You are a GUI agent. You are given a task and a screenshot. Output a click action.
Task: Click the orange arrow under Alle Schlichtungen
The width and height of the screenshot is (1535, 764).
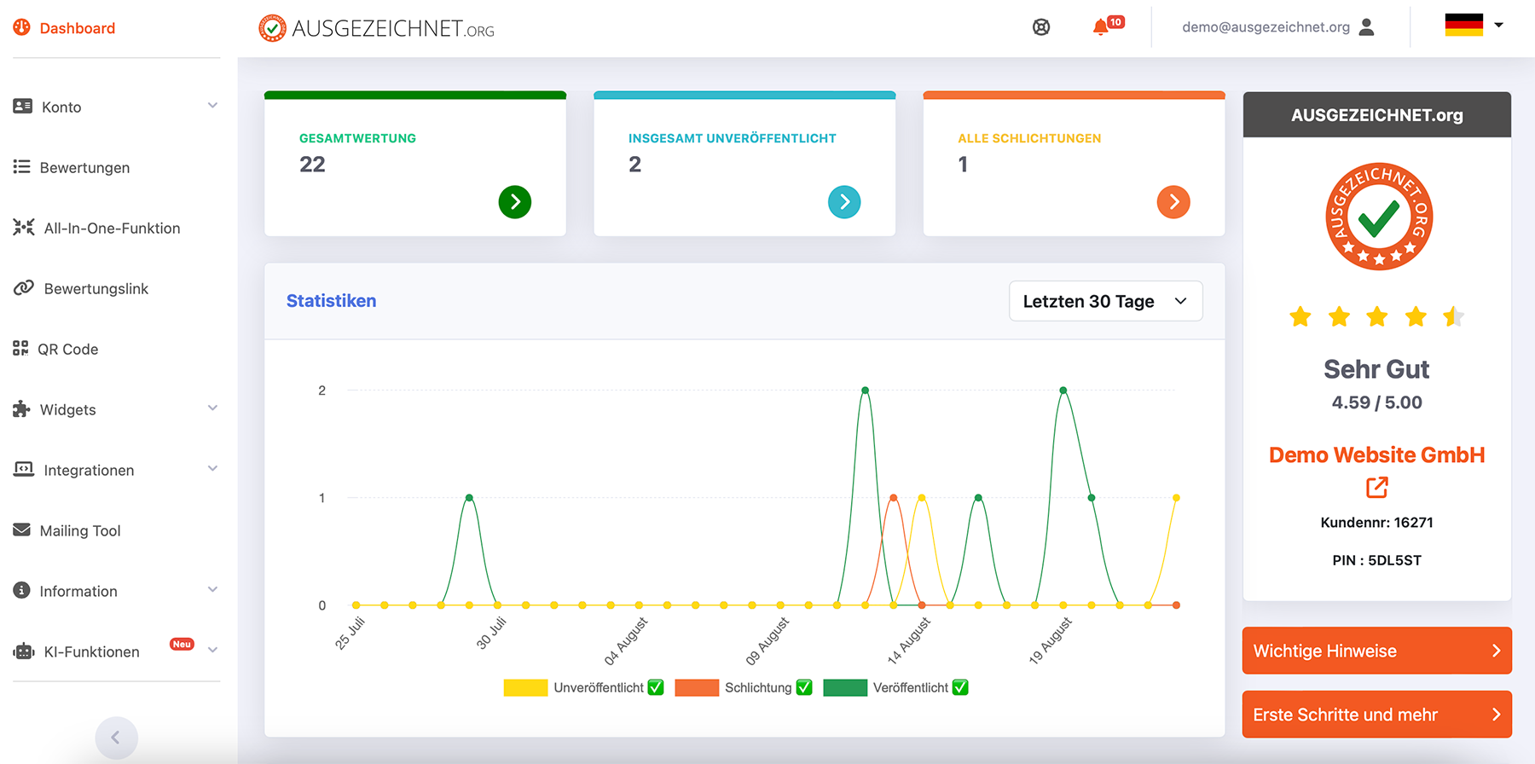pos(1173,202)
